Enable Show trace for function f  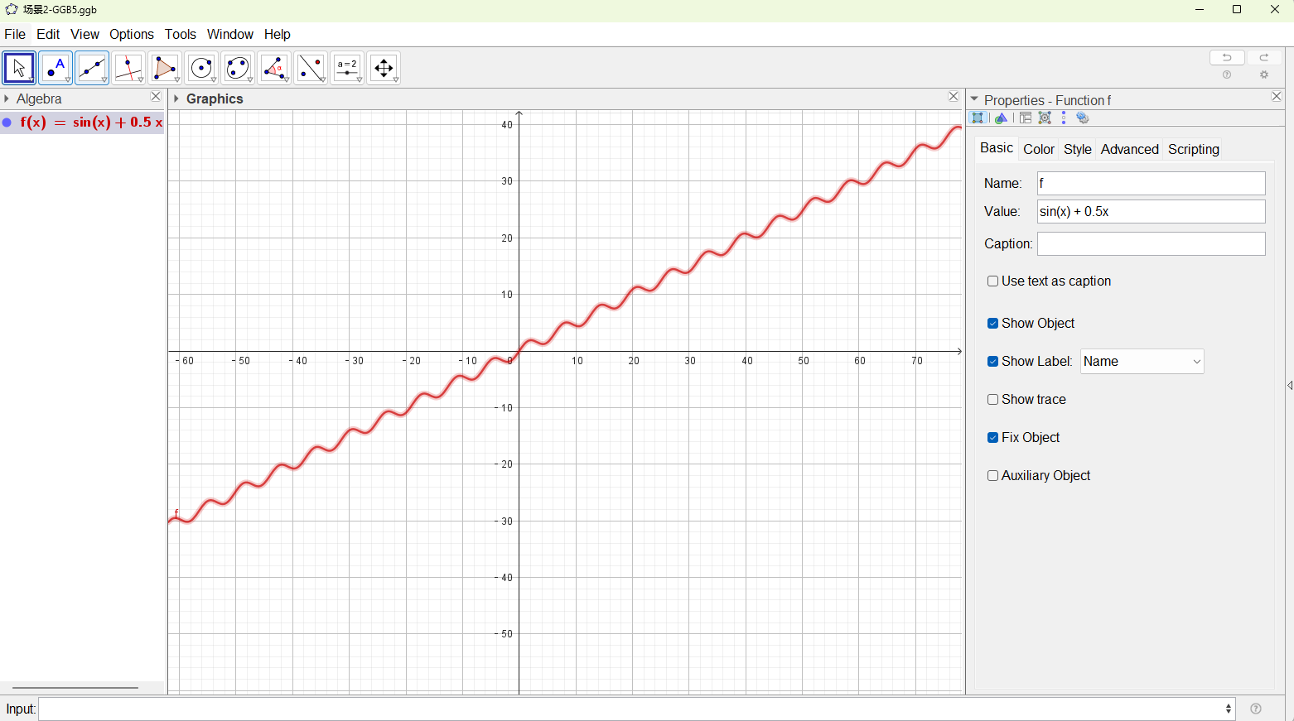992,399
